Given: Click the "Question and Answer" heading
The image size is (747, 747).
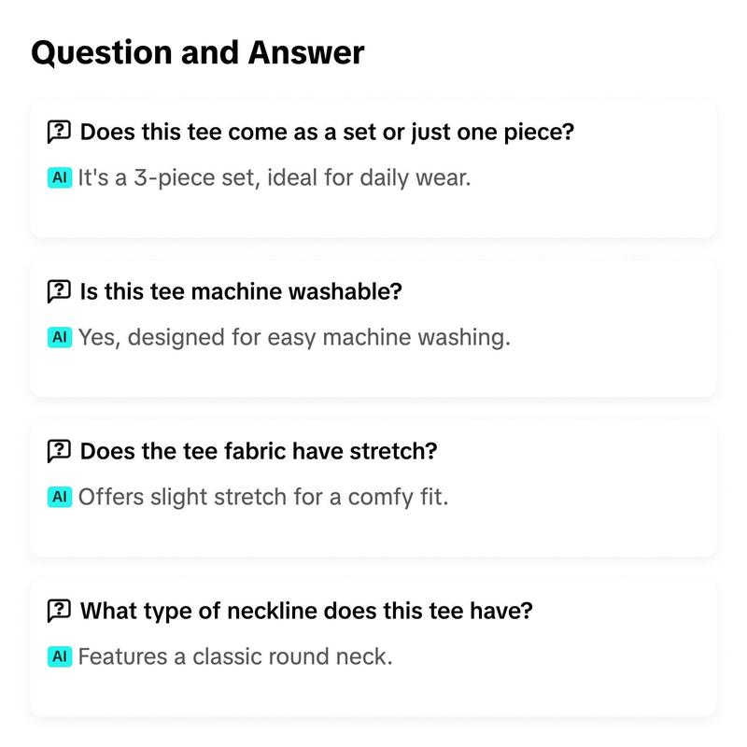Looking at the screenshot, I should [197, 52].
